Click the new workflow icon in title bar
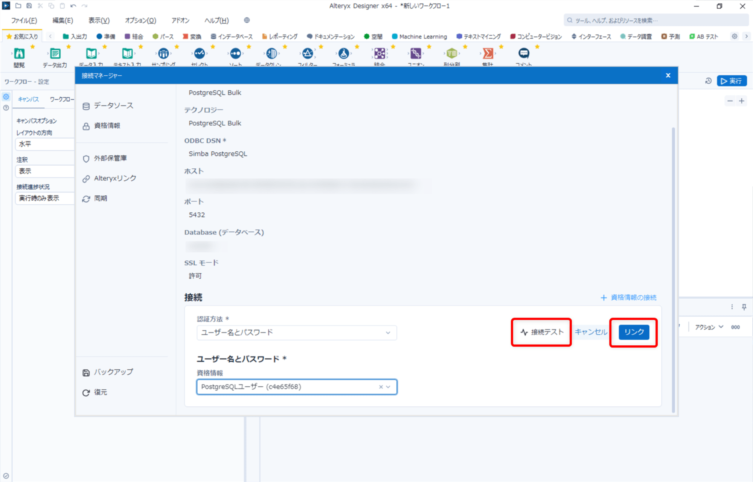Screen dimensions: 753x482 (x=18, y=6)
